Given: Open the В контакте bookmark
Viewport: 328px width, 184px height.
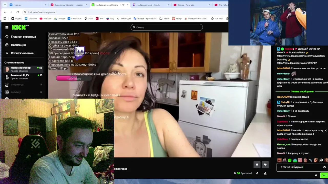Looking at the screenshot, I should click(74, 18).
